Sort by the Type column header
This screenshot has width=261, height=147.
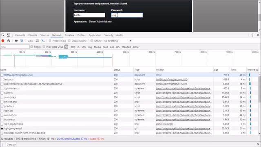point(144,70)
